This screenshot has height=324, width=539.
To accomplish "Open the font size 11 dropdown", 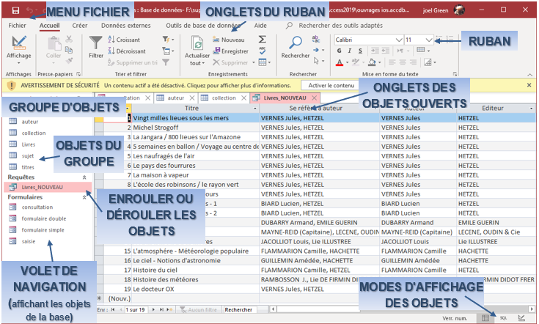I will pos(429,40).
